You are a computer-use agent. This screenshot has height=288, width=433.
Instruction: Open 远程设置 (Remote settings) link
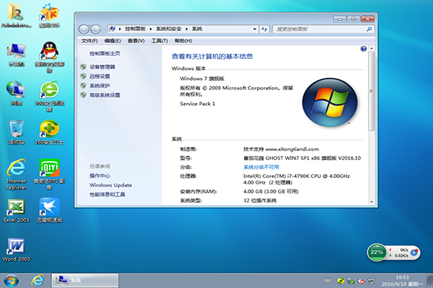tap(100, 76)
